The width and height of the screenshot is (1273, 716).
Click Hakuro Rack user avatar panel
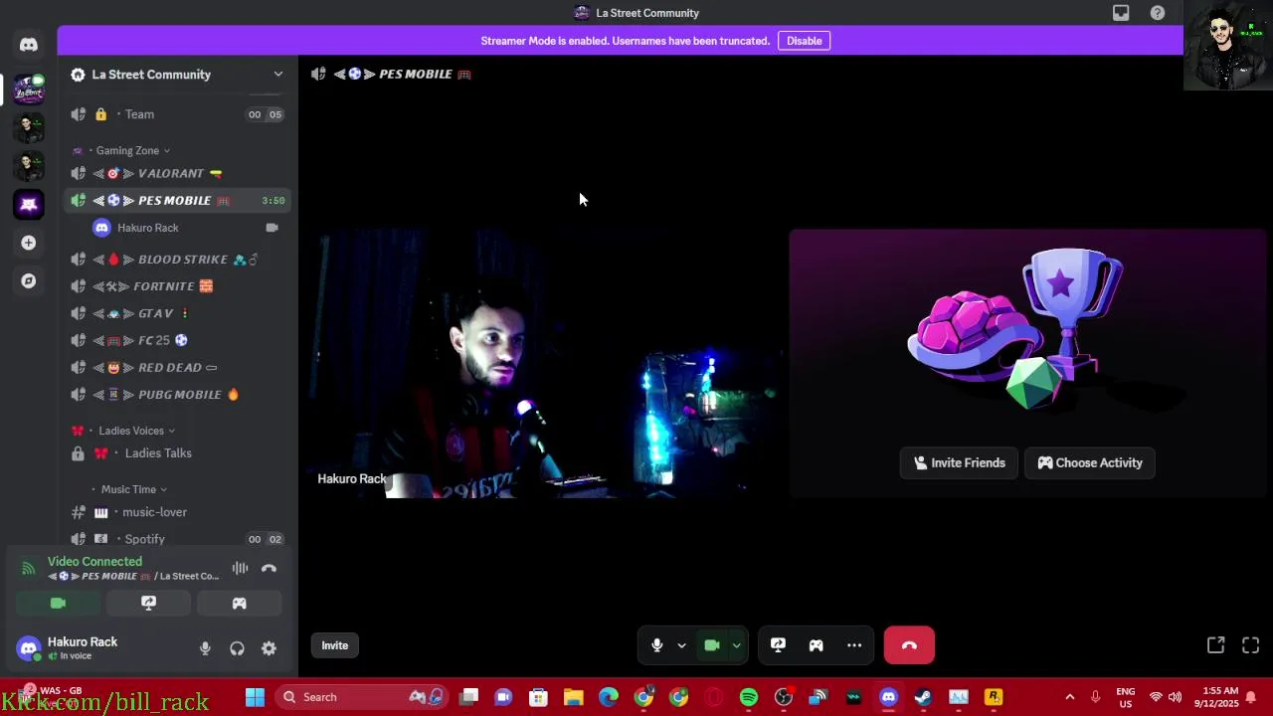(x=68, y=648)
